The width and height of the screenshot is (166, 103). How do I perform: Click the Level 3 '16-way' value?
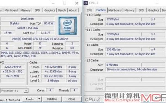(72, 81)
